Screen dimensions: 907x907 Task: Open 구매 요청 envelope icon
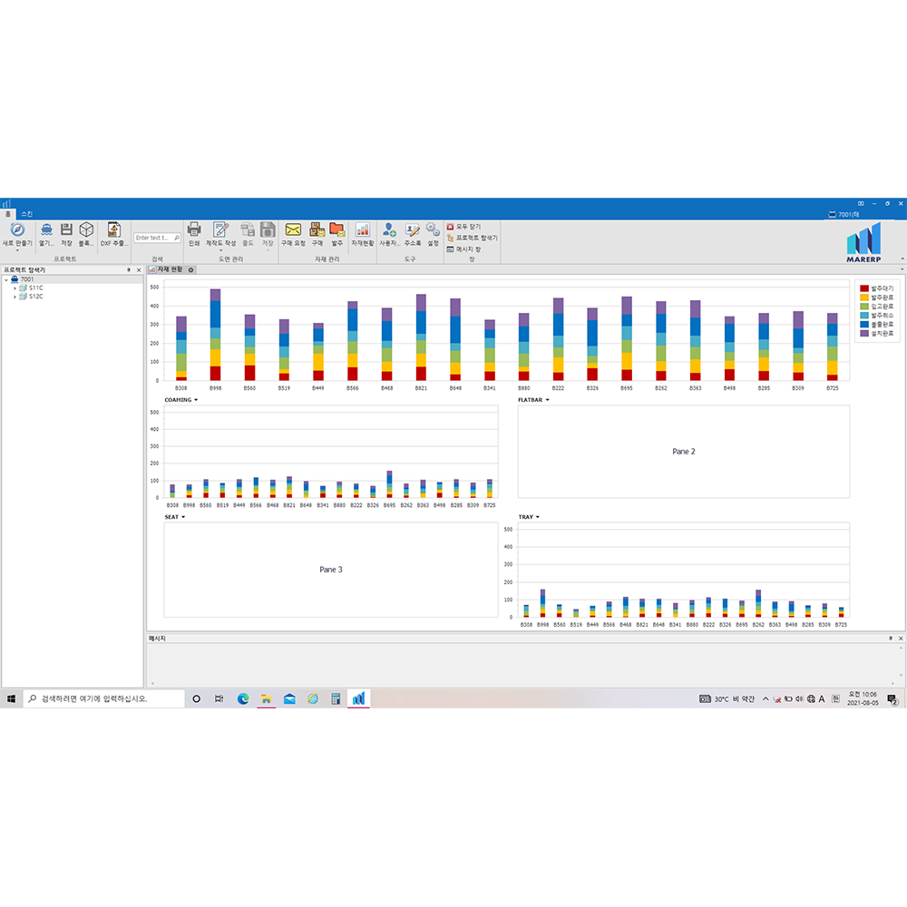point(293,230)
